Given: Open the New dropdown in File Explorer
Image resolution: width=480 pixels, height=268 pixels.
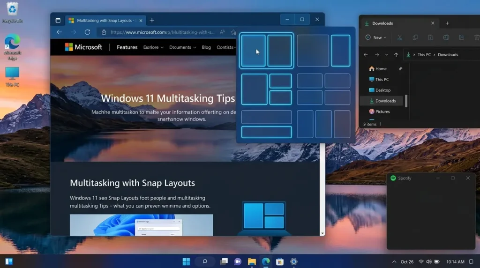Looking at the screenshot, I should pyautogui.click(x=375, y=37).
